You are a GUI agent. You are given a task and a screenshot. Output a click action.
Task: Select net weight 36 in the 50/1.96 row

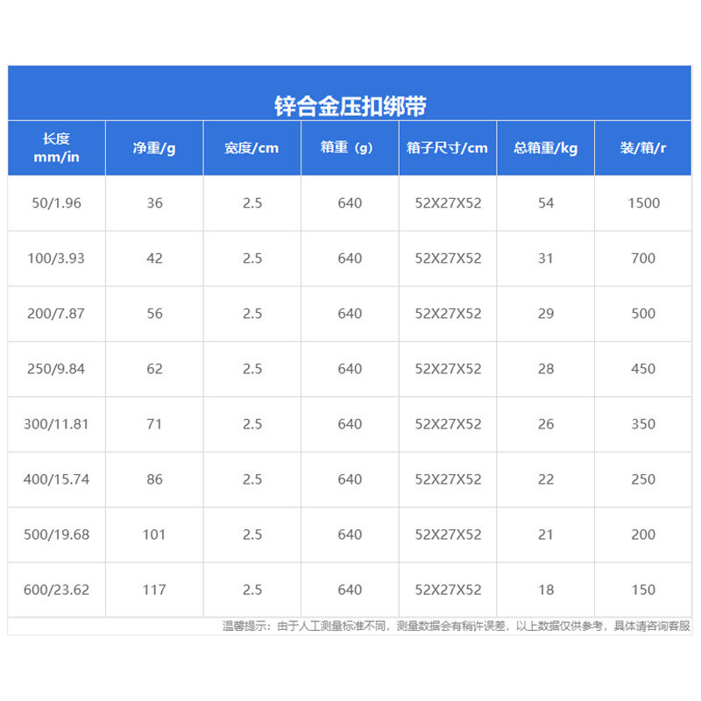[x=155, y=203]
